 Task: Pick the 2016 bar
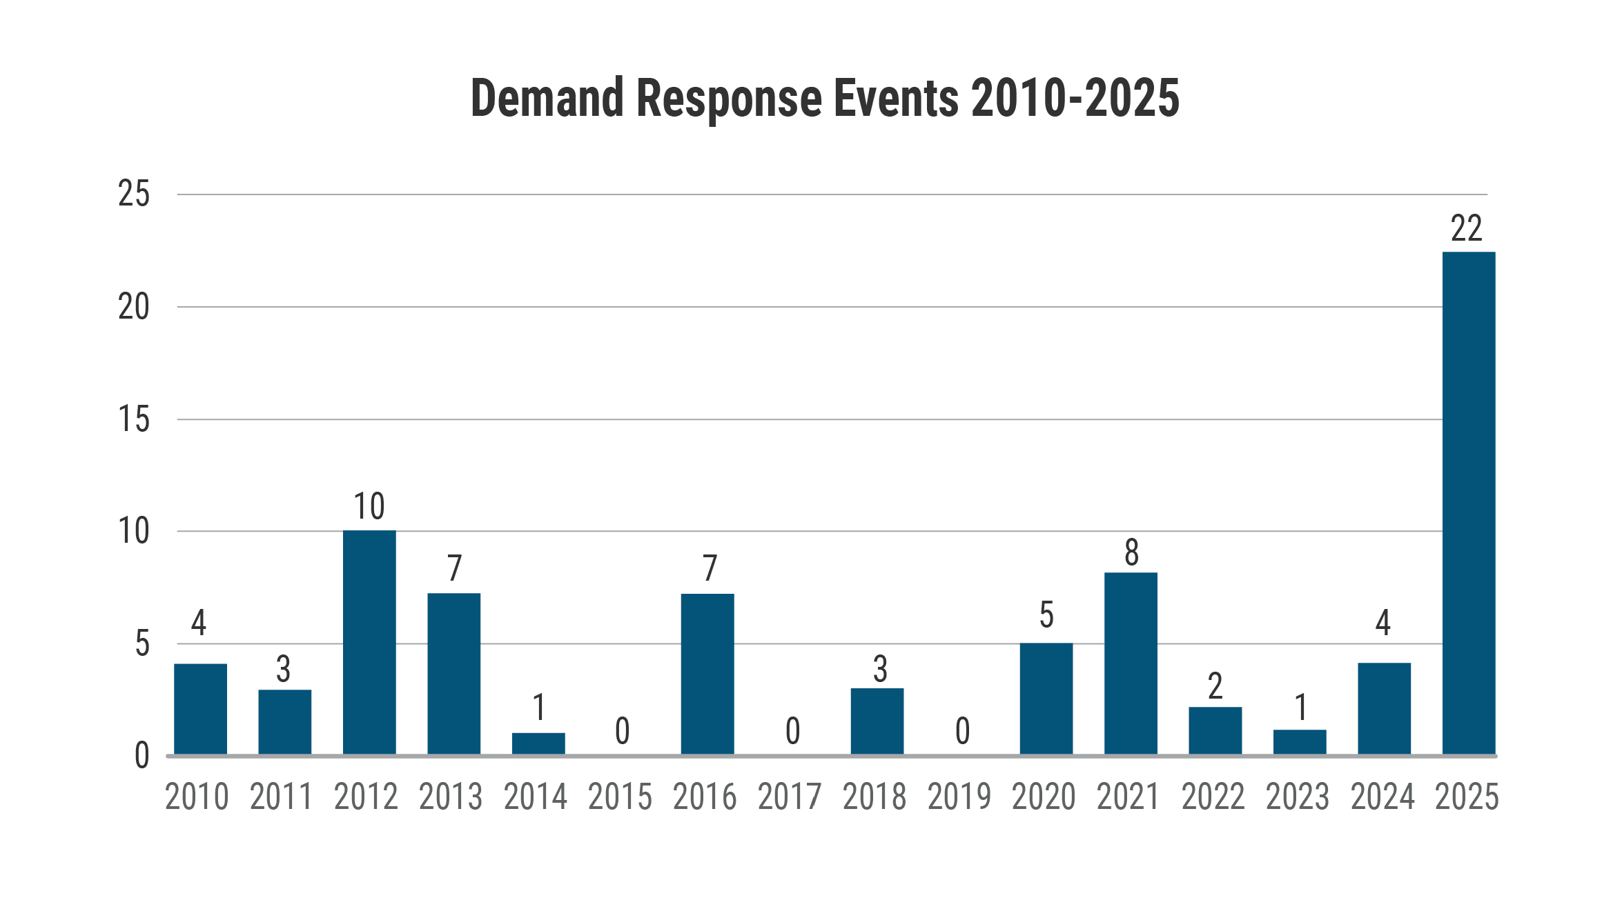coord(707,674)
